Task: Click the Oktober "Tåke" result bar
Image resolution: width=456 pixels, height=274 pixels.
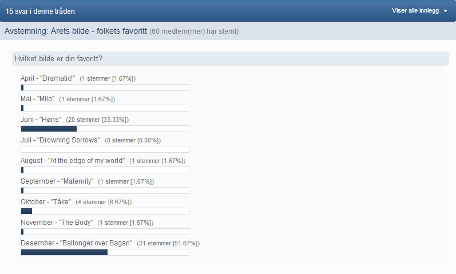Action: point(105,211)
